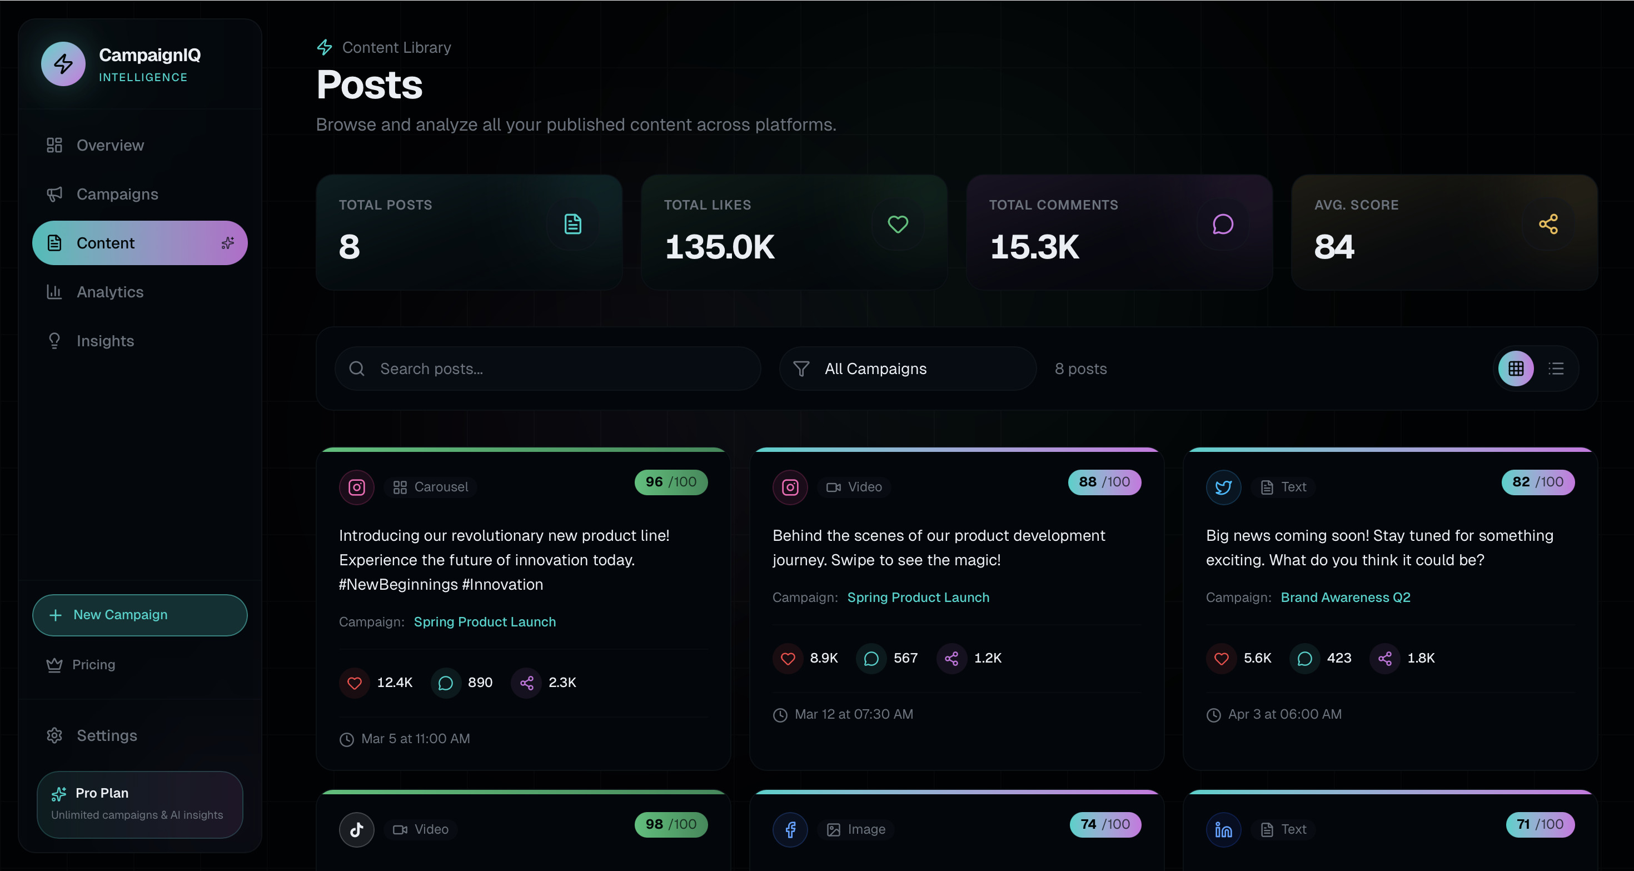
Task: Click the share icon showing 1.8K shares
Action: pos(1384,659)
